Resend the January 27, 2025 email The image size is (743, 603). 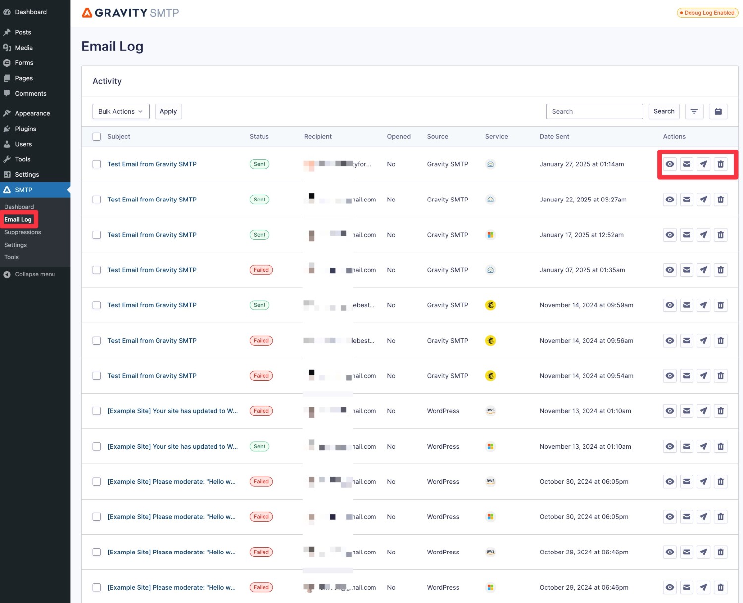click(x=703, y=164)
